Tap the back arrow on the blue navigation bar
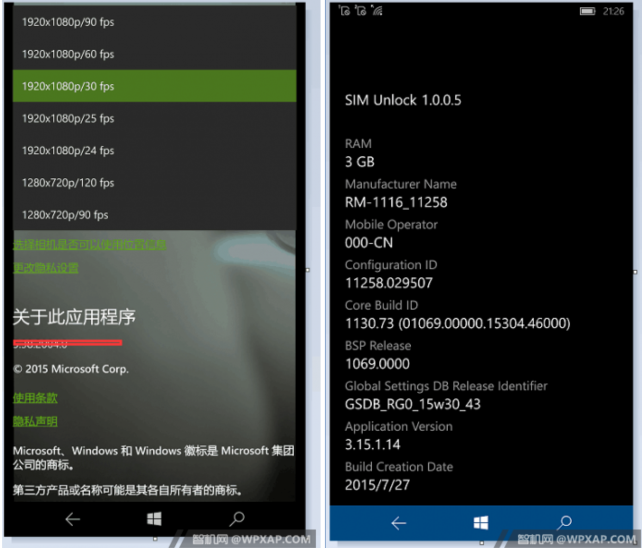The height and width of the screenshot is (548, 642). (398, 523)
